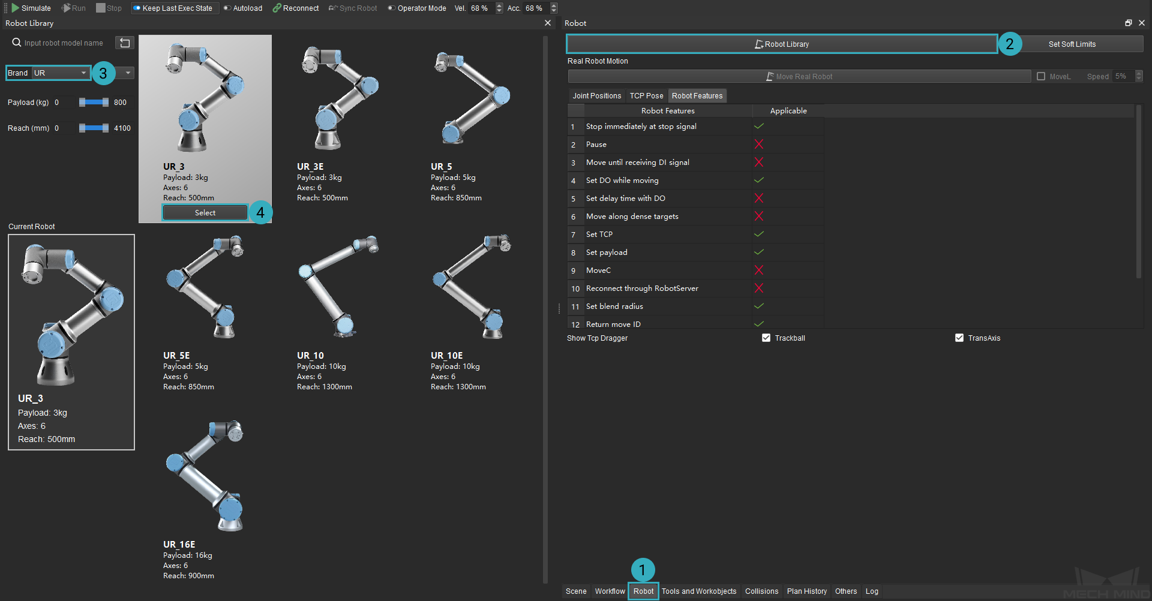The width and height of the screenshot is (1152, 601).
Task: Click Set delay time with DO row
Action: click(x=696, y=199)
